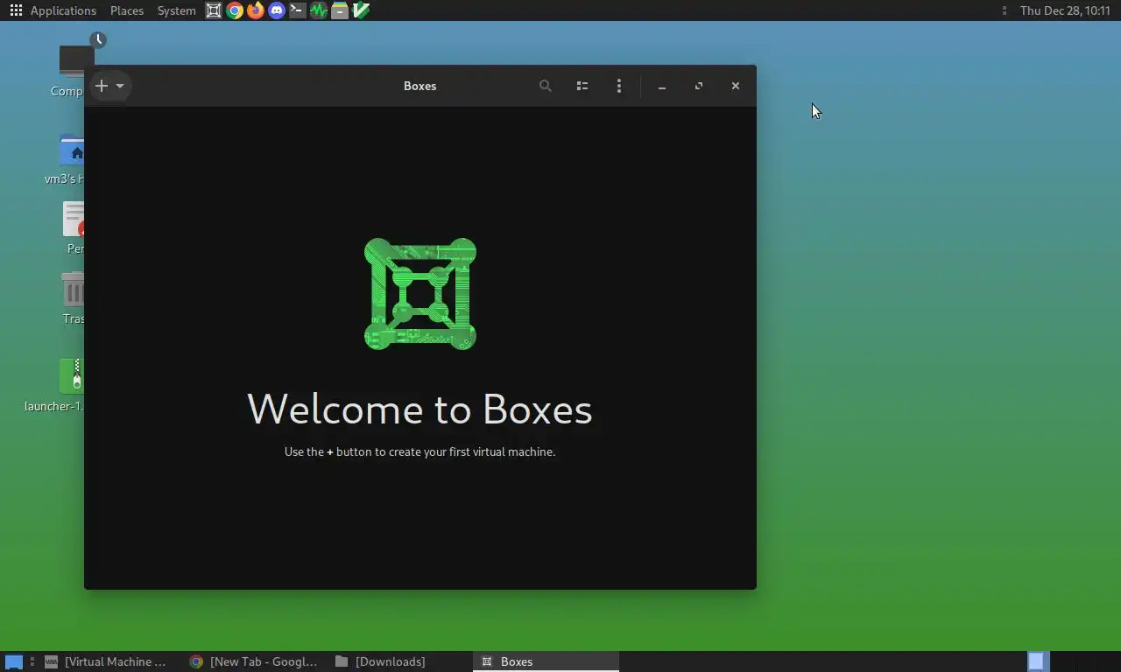The width and height of the screenshot is (1121, 672).
Task: Switch to the New Tab Google taskbar window
Action: pos(255,661)
